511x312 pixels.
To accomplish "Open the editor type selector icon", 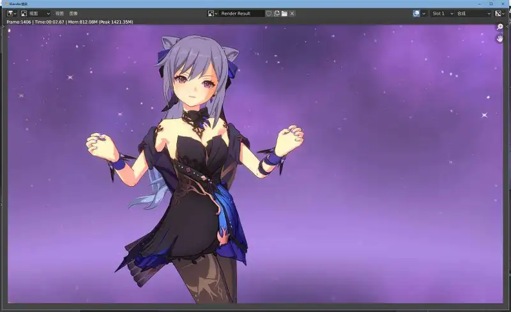I will tap(11, 13).
